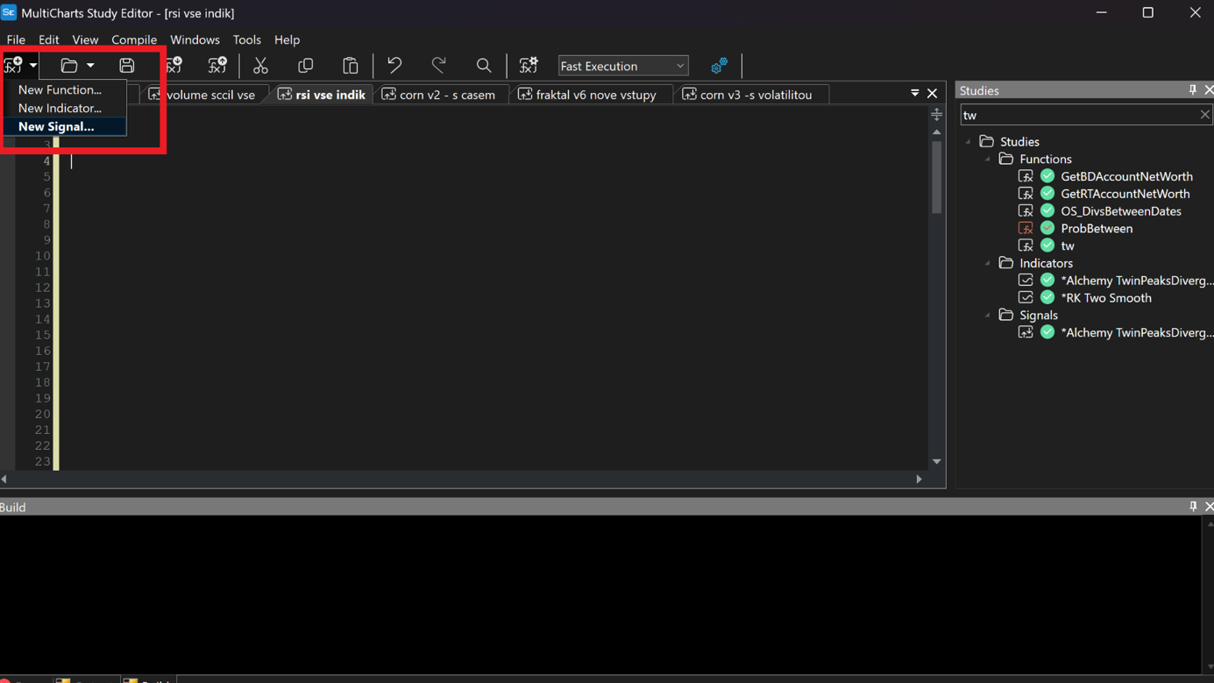Screen dimensions: 1214x683
Task: Select *Alchemy TwinPeaksDiverg indicator
Action: pyautogui.click(x=1137, y=281)
